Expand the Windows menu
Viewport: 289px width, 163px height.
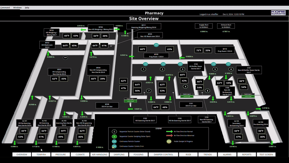[17, 7]
